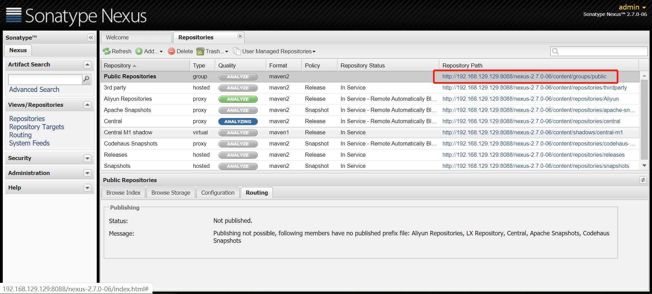Expand the Administration panel

87,173
